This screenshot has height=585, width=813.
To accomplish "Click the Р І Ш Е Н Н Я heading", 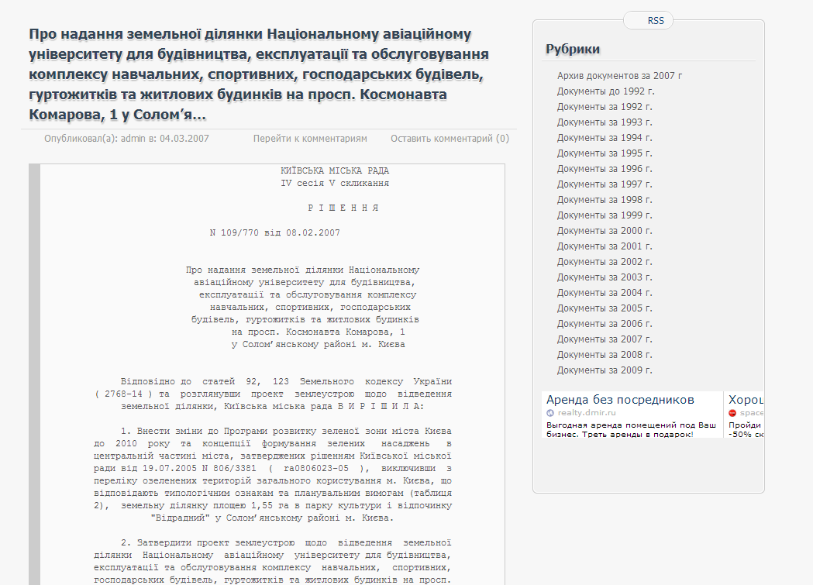I will tap(343, 208).
